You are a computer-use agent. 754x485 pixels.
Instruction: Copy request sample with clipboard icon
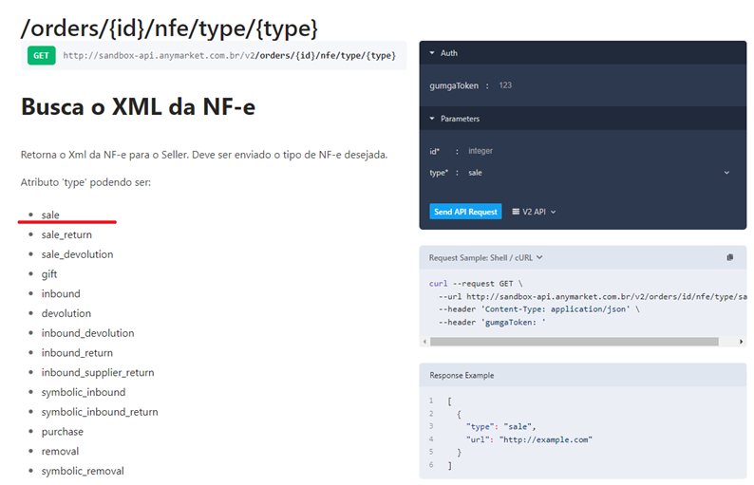[x=729, y=257]
